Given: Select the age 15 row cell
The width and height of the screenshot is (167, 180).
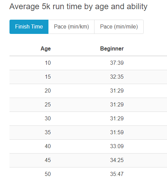Looking at the screenshot, I should pyautogui.click(x=48, y=77).
